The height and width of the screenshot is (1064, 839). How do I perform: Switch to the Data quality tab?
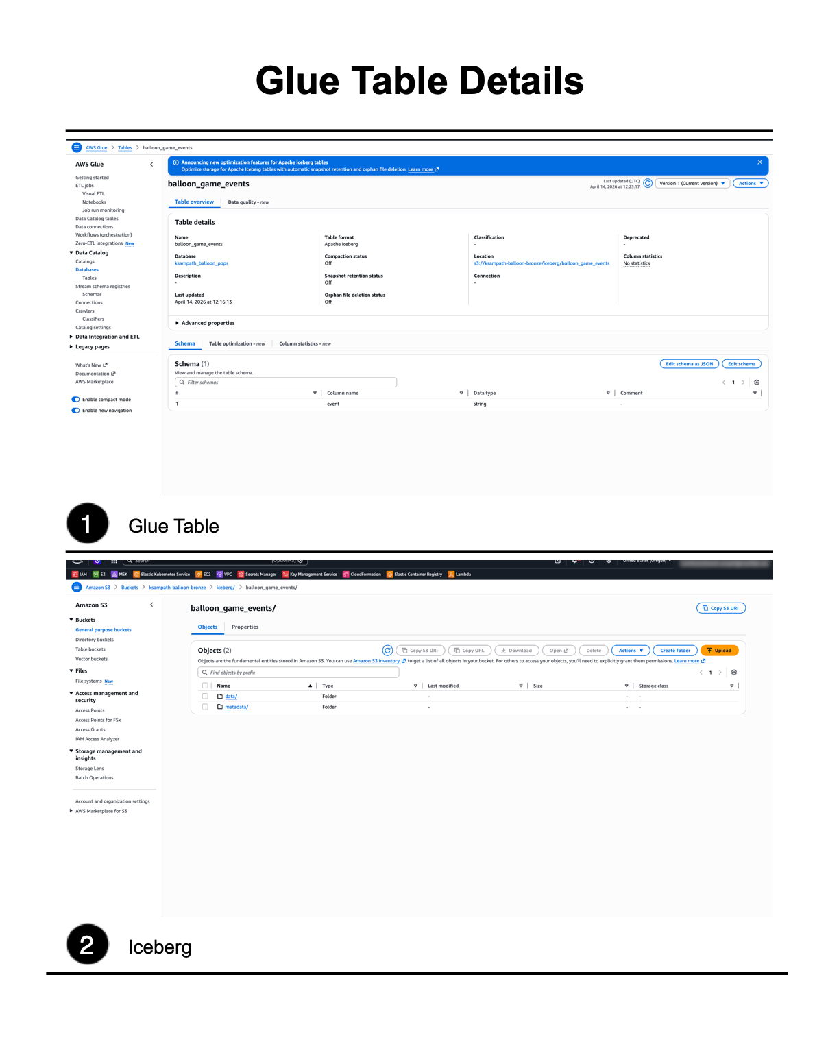pyautogui.click(x=248, y=202)
